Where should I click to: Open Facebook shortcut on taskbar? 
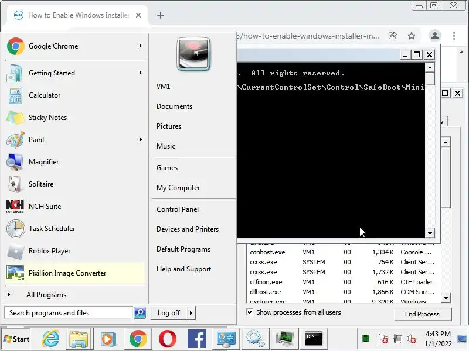coord(197,339)
